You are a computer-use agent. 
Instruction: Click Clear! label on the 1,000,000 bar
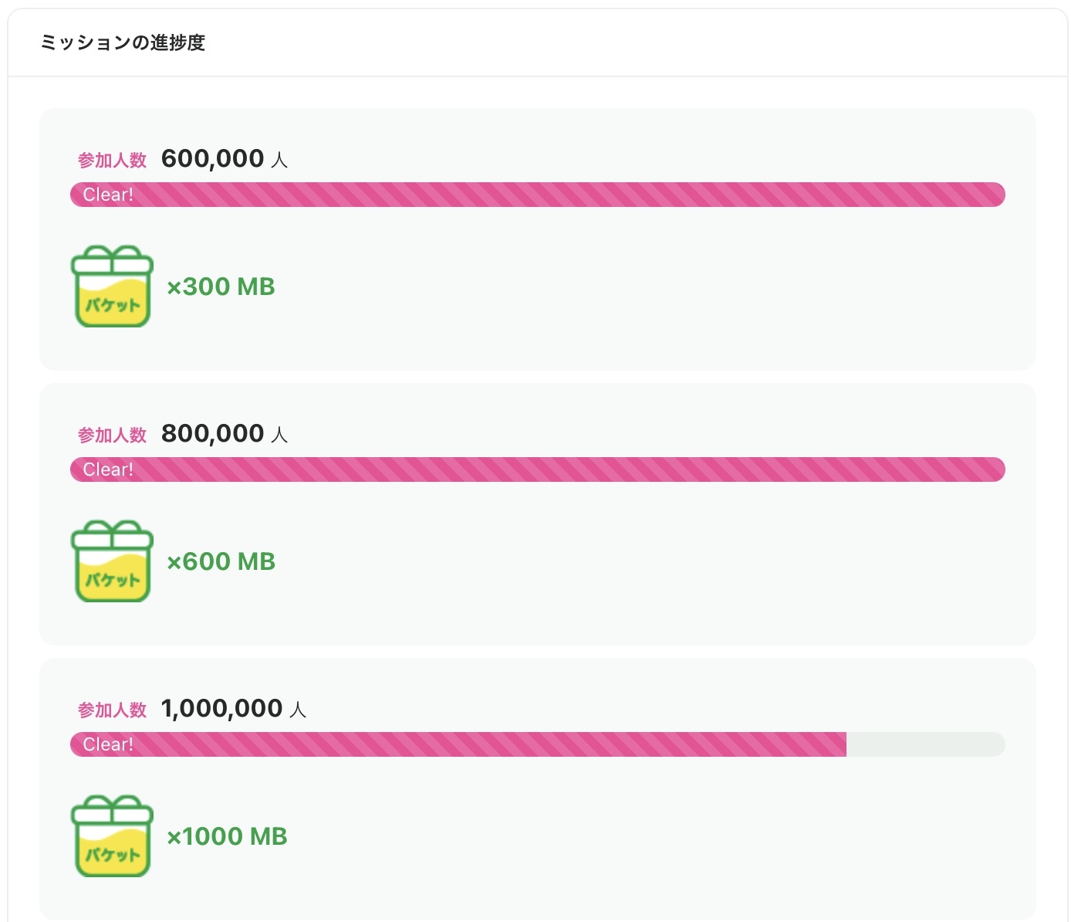[108, 744]
